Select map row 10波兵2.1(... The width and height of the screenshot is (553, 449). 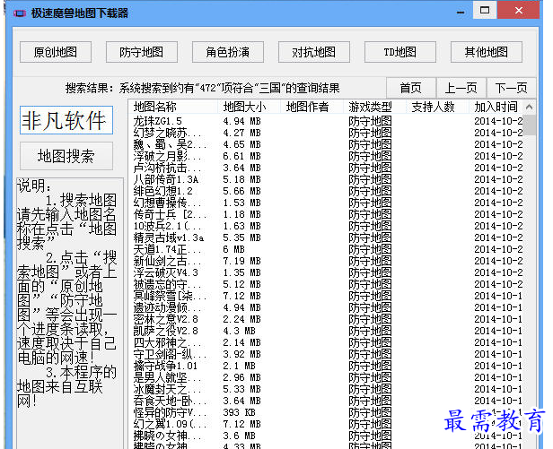(328, 226)
